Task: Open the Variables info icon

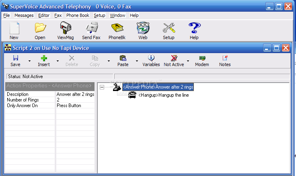Action: [x=151, y=58]
